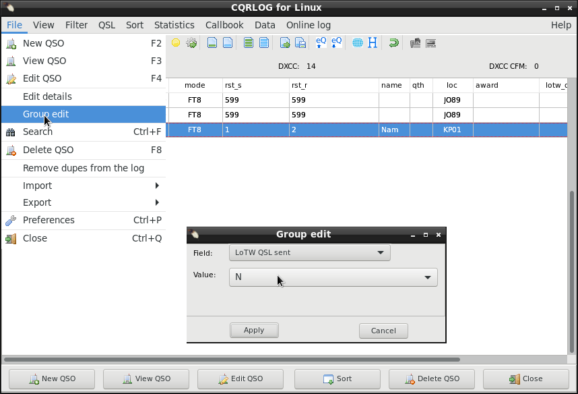Close the Group edit dialog window
Viewport: 578px width, 394px height.
(x=439, y=235)
